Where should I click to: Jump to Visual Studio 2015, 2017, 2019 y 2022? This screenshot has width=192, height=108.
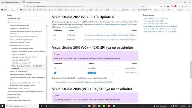tap(156, 18)
